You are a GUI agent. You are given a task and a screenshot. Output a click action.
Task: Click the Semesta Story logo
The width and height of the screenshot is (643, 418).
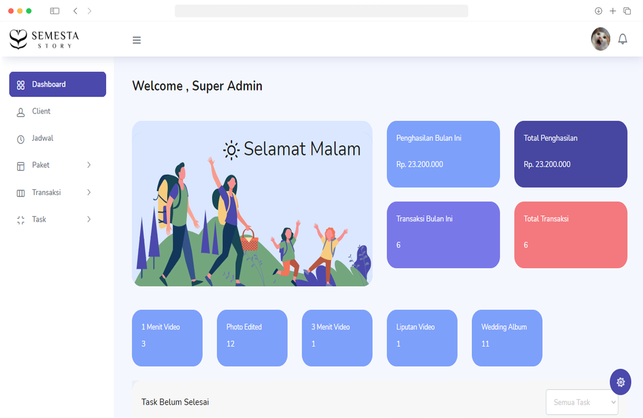point(44,39)
